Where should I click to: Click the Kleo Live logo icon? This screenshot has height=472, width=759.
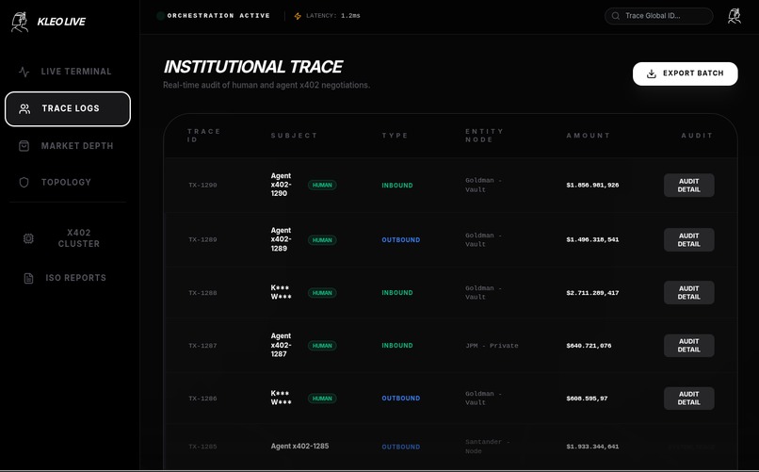20,22
